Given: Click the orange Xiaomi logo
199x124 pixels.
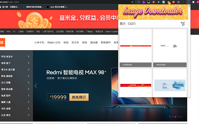Looking at the screenshot, I should 2,42.
